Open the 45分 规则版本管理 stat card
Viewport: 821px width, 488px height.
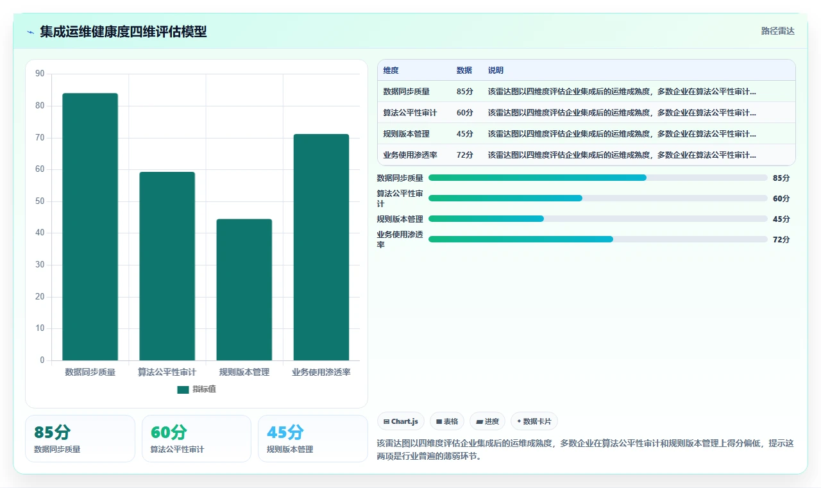(x=313, y=439)
